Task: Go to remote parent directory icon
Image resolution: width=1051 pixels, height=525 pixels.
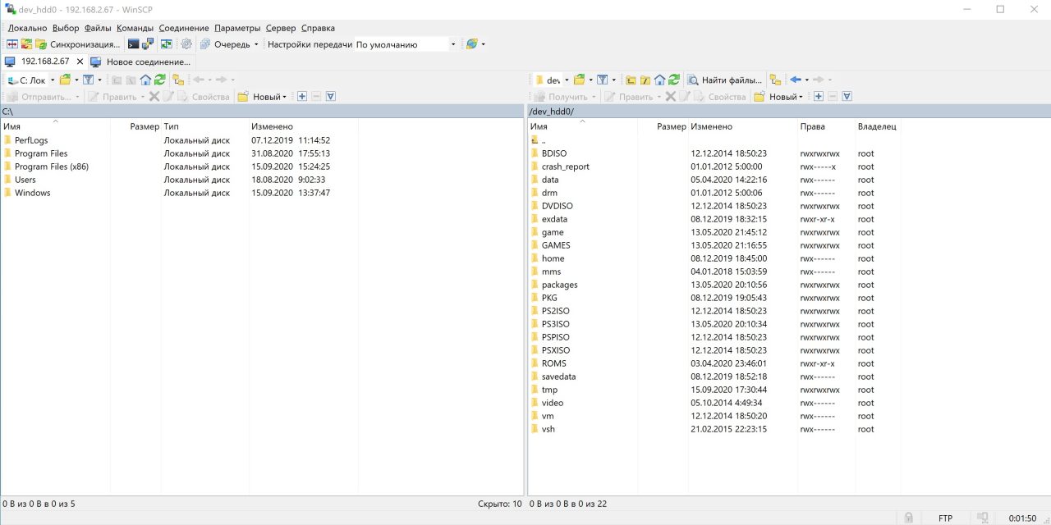Action: click(631, 80)
